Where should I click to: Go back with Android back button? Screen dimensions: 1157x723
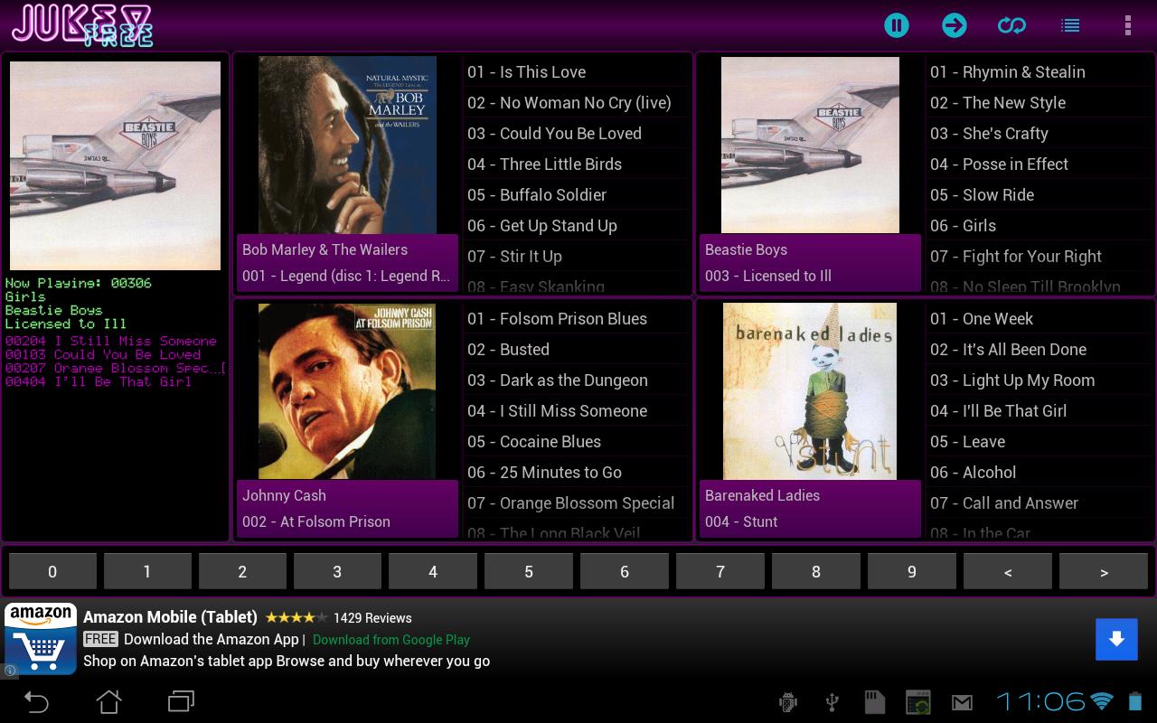[36, 701]
